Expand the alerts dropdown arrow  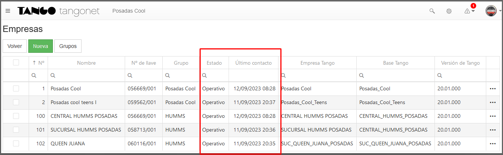coord(473,11)
